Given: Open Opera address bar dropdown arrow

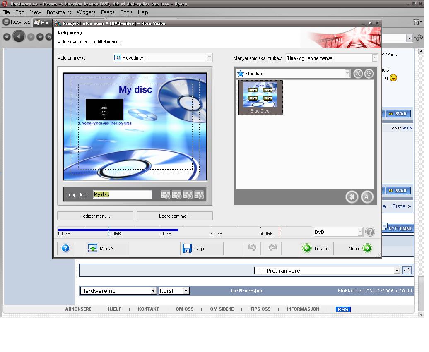Looking at the screenshot, I should click(x=409, y=38).
